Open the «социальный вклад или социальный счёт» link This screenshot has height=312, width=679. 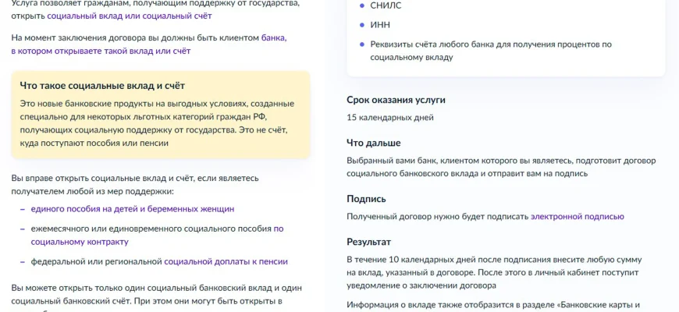(x=129, y=15)
